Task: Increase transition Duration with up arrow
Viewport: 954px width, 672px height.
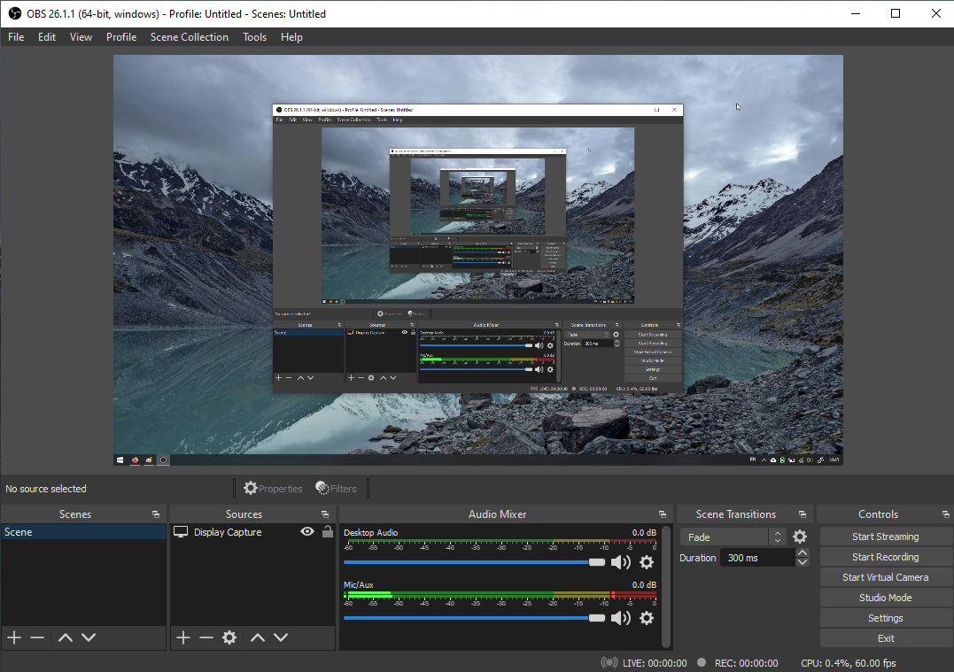Action: tap(803, 553)
